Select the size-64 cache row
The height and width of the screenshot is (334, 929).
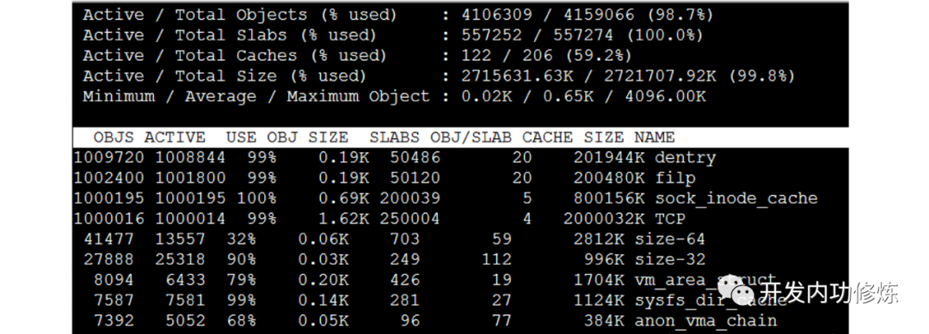tap(395, 239)
